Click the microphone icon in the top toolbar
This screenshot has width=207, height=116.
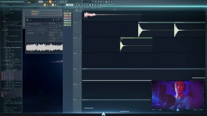[x=101, y=2]
